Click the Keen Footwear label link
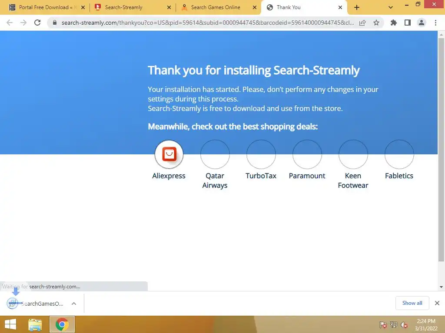This screenshot has height=333, width=445. 353,181
